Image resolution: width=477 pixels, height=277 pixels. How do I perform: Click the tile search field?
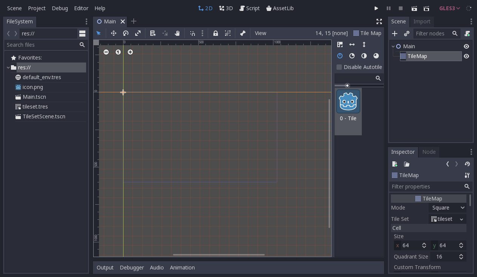point(359,78)
